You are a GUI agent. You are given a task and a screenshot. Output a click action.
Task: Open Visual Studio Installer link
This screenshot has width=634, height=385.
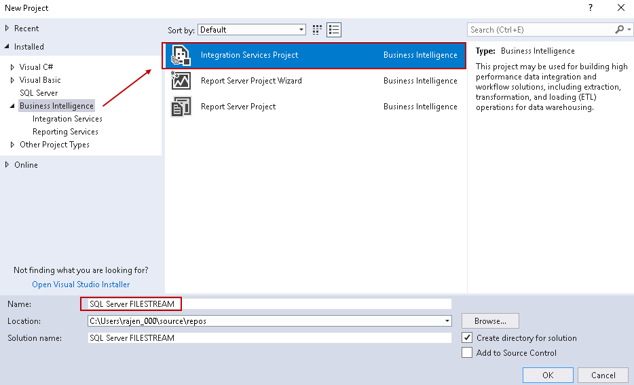pyautogui.click(x=81, y=285)
